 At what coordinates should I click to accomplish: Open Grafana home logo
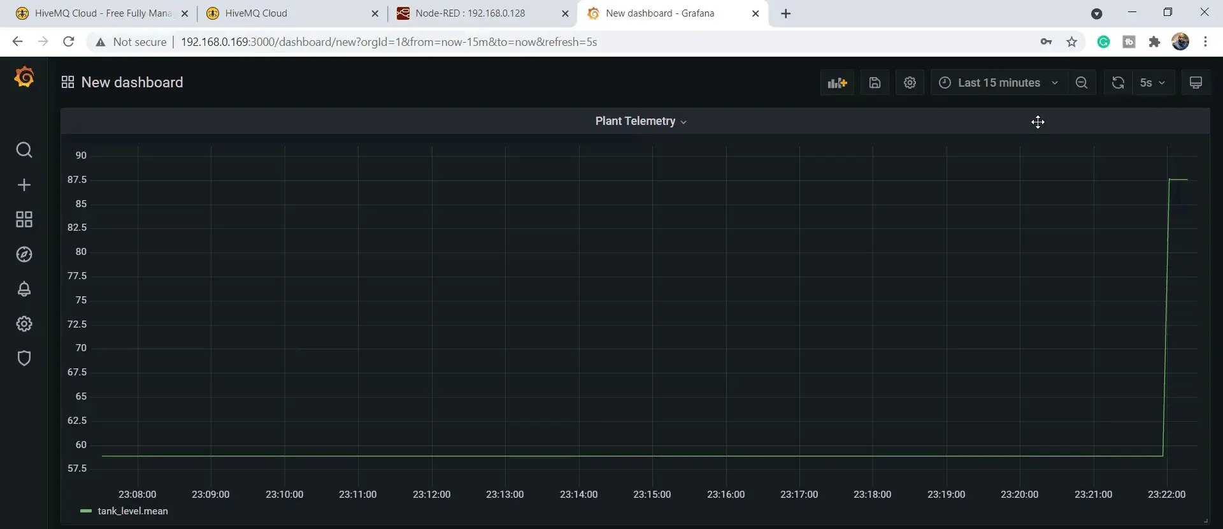[24, 77]
